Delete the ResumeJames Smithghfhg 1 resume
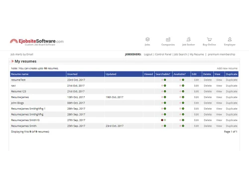Viewport: 249px width, 186px height. pos(208,109)
